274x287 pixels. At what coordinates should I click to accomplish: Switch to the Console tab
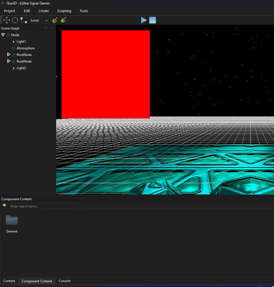pyautogui.click(x=64, y=281)
